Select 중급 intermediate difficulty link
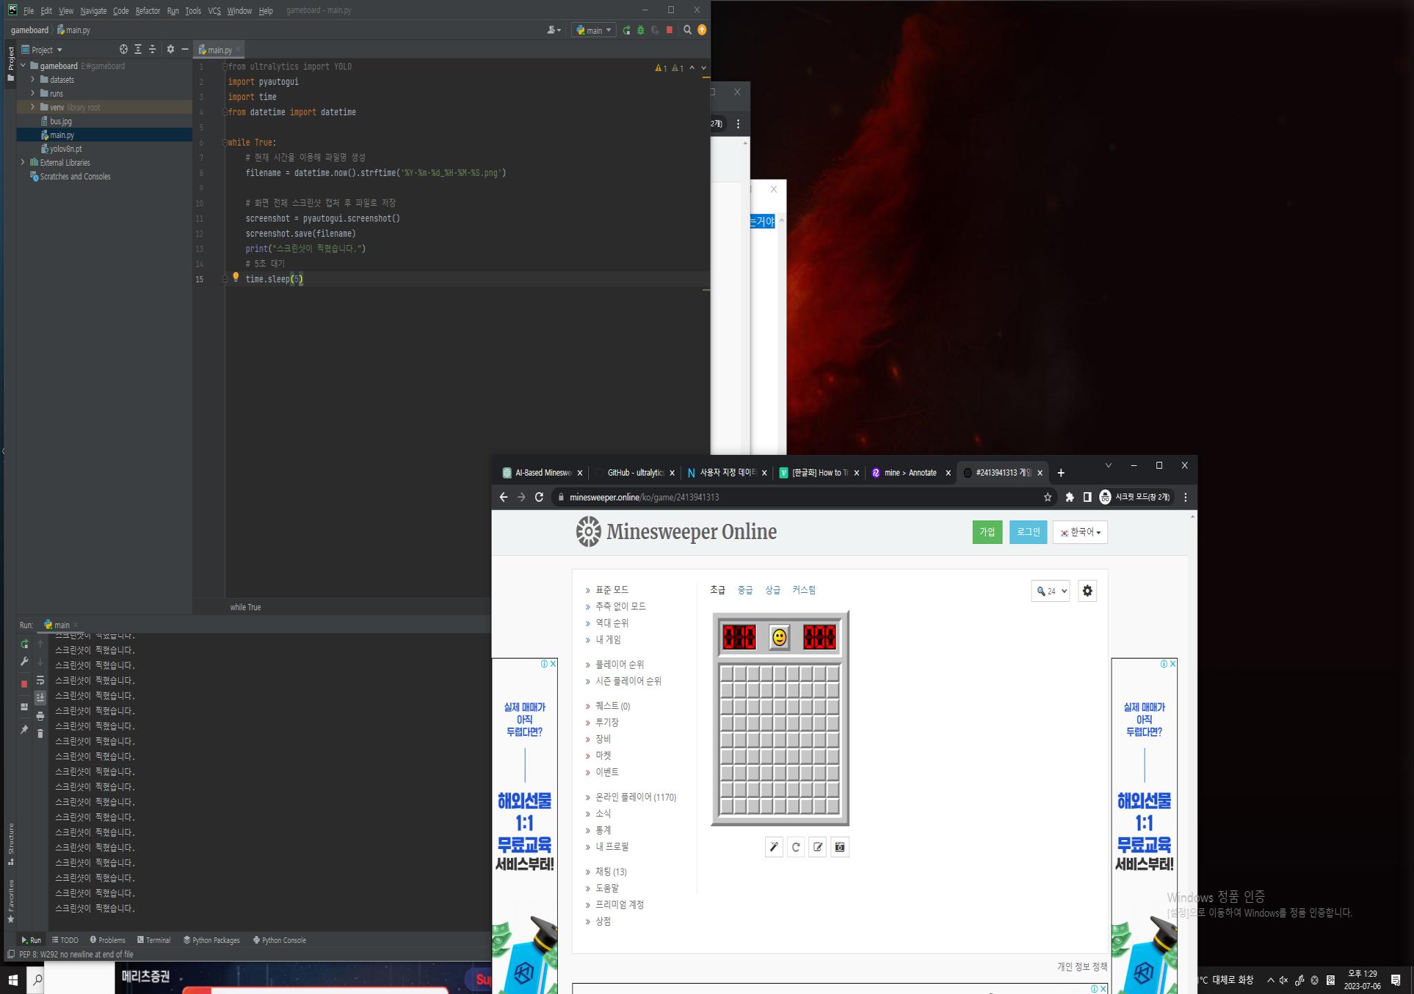 point(745,590)
